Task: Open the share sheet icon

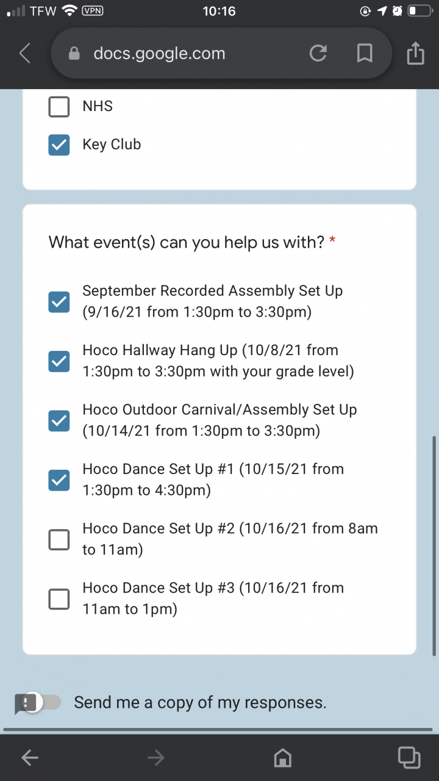Action: click(x=415, y=54)
